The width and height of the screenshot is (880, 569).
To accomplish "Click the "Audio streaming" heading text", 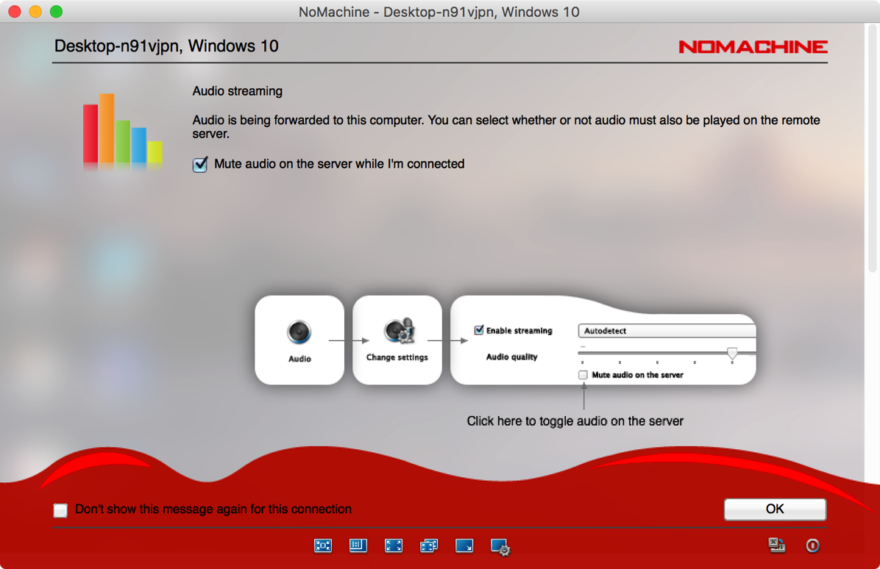I will 238,91.
